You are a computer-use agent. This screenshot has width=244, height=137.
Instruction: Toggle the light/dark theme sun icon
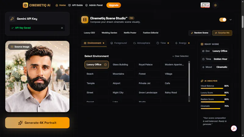pyautogui.click(x=215, y=5)
